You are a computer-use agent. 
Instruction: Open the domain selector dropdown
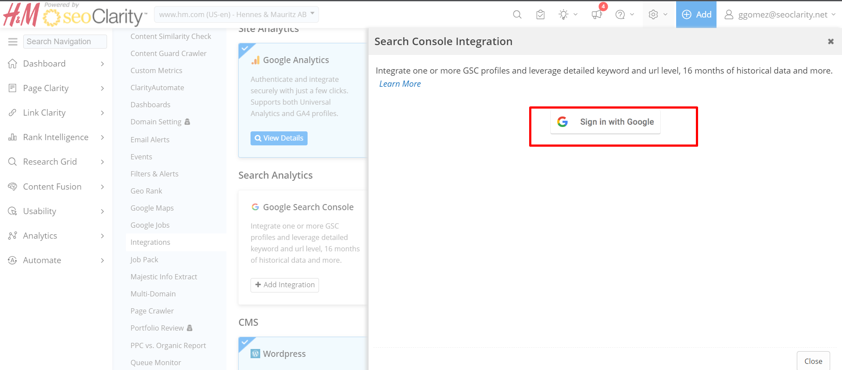[x=236, y=14]
